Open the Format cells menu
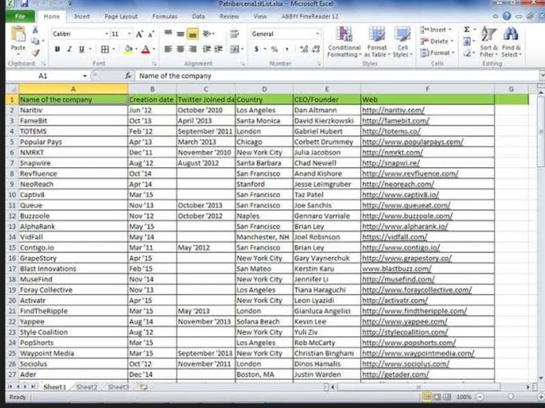This screenshot has width=545, height=408. pyautogui.click(x=437, y=53)
